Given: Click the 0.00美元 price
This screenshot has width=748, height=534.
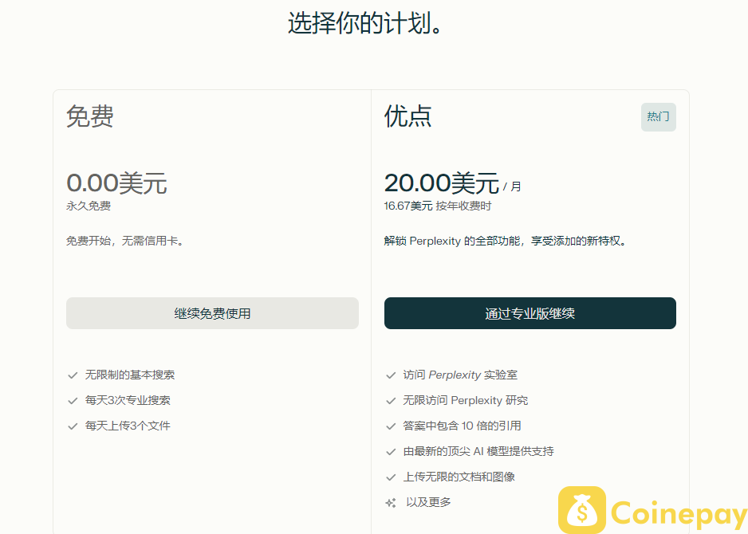Looking at the screenshot, I should click(x=117, y=183).
